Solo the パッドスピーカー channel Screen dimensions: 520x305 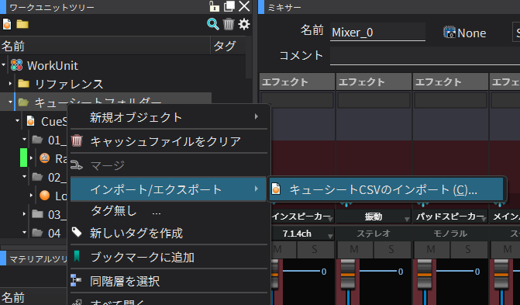pos(468,249)
